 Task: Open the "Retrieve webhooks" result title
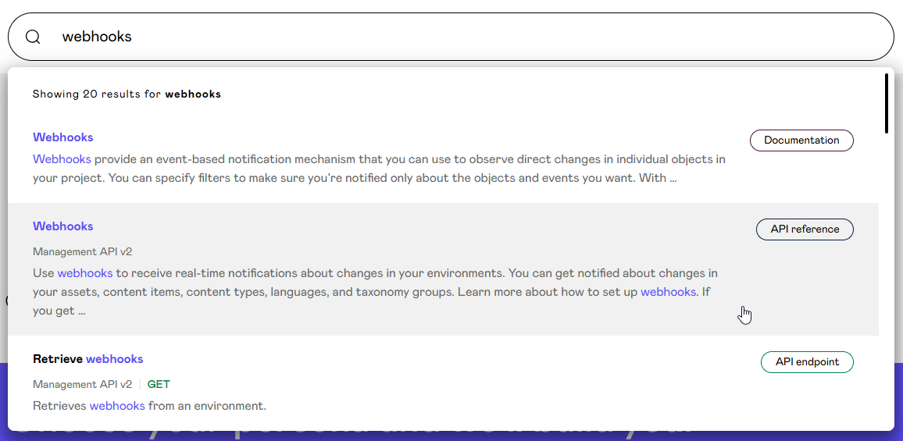pyautogui.click(x=88, y=359)
